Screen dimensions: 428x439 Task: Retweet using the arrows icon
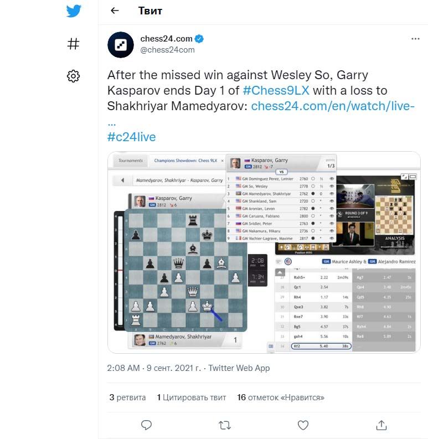(x=225, y=425)
